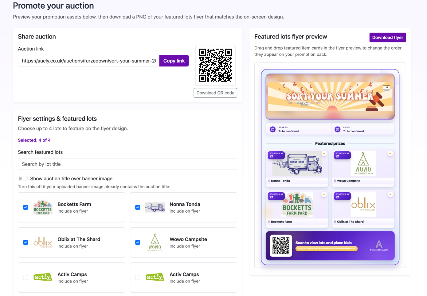Screen dimensions: 427x296
Task: Select the Wowo Campsite lot title text
Action: [x=188, y=239]
